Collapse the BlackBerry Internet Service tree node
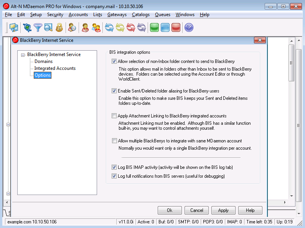Screen dimensions: 305x228 point(23,55)
